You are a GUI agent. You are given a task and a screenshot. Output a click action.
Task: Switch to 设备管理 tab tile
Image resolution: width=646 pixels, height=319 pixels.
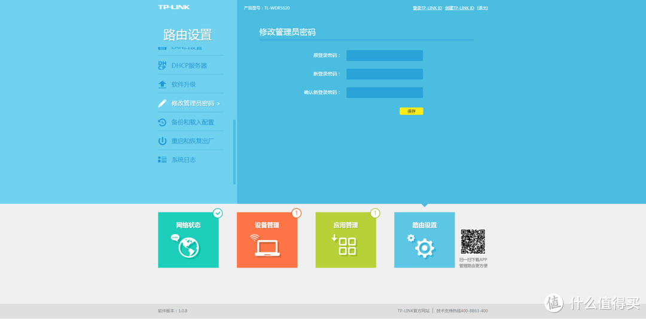tap(267, 240)
